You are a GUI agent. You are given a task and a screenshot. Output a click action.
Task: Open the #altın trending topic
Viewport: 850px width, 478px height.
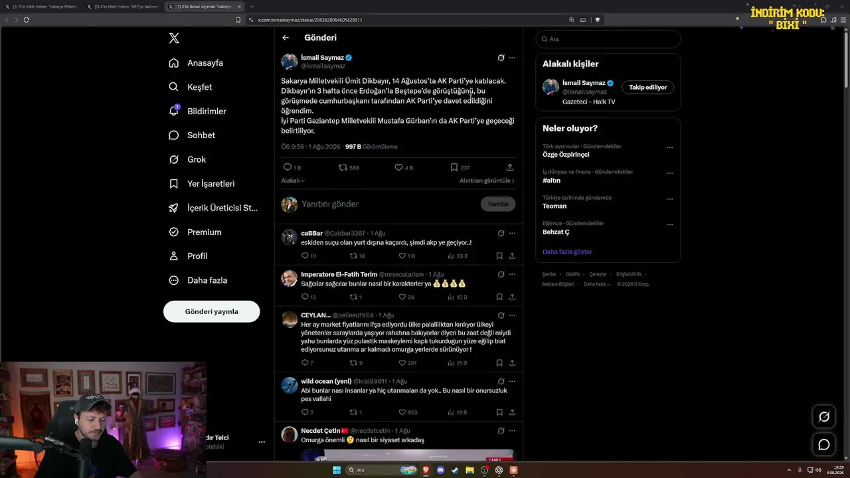point(551,181)
